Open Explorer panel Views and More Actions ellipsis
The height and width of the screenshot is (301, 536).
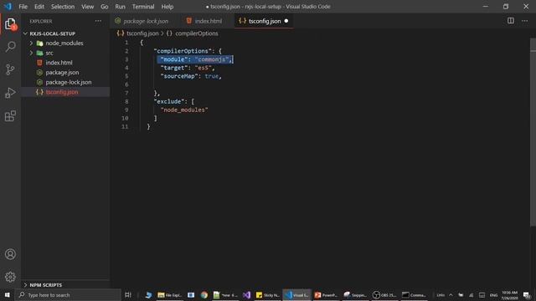[x=98, y=21]
